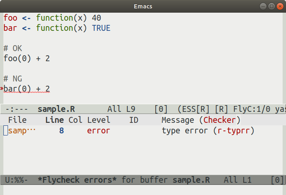This screenshot has height=195, width=286.
Task: Click the 'All L9' position indicator
Action: click(x=121, y=109)
